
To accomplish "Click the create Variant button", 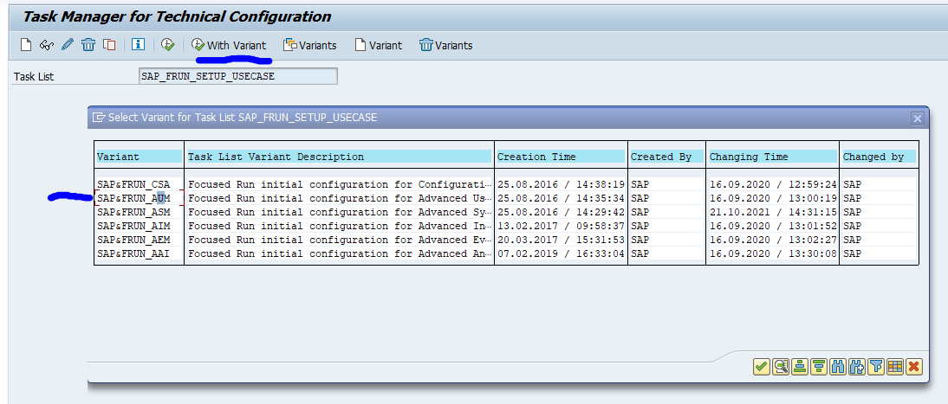I will (x=379, y=45).
